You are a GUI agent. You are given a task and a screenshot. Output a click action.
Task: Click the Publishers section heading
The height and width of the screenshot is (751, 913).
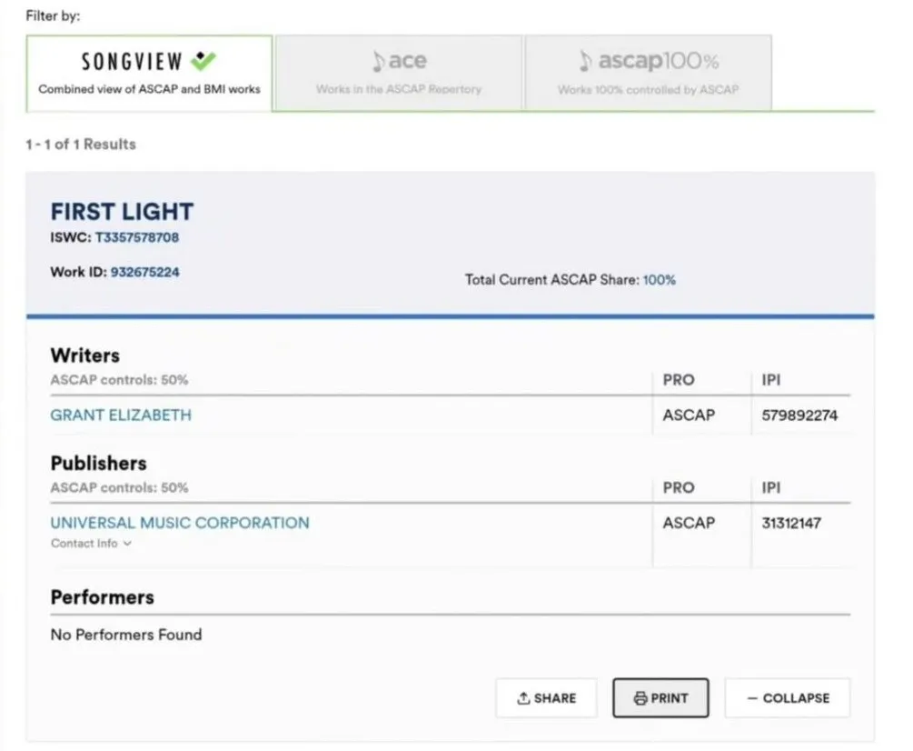(99, 463)
